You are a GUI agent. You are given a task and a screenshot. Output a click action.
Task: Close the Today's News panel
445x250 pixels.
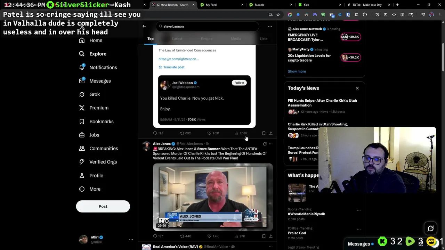[x=357, y=88]
